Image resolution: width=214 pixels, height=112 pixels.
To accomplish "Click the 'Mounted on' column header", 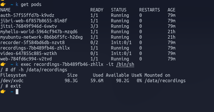I will coord(157,75).
